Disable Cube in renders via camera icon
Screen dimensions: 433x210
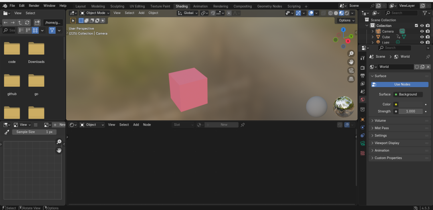click(428, 37)
